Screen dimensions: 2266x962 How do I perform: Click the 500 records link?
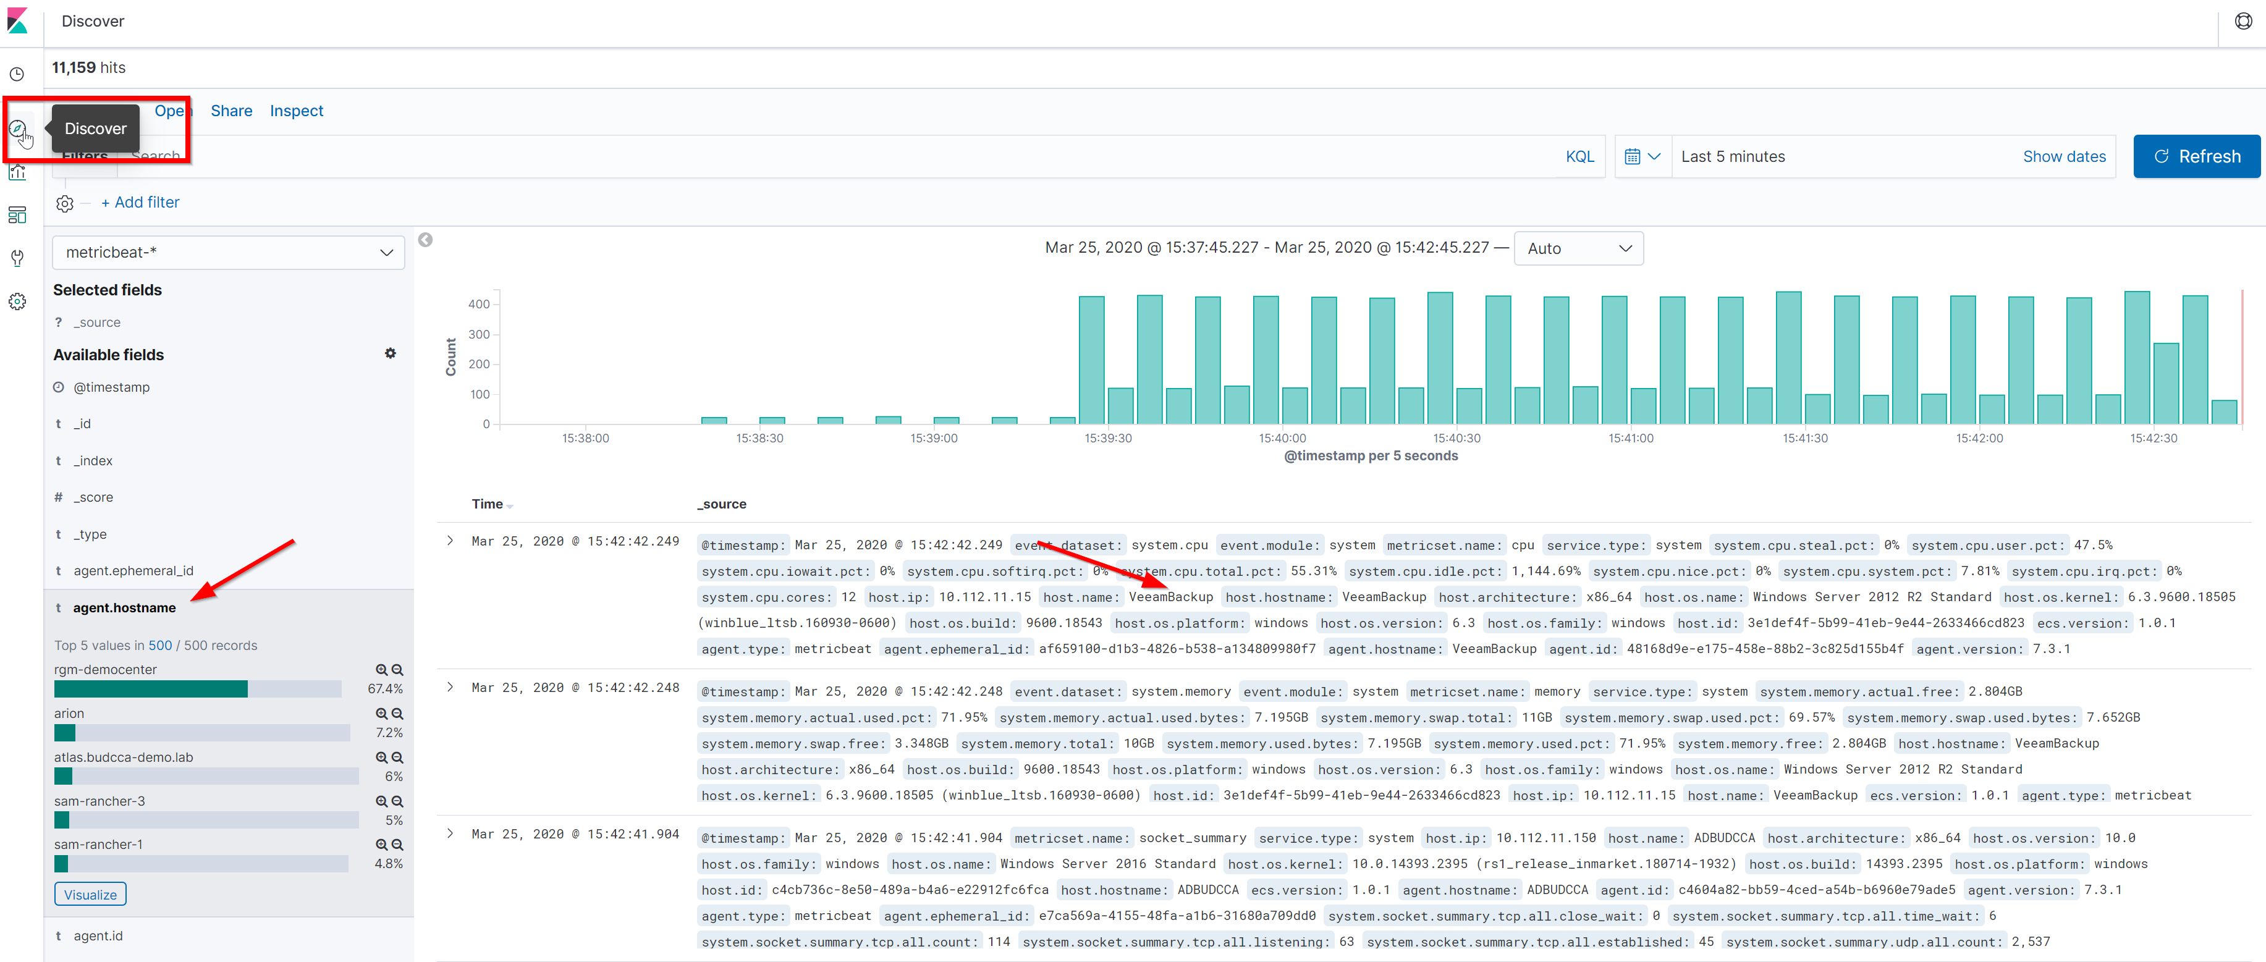click(x=160, y=646)
